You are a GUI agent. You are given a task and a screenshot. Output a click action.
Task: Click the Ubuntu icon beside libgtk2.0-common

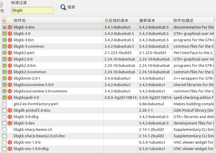click(x=10, y=72)
